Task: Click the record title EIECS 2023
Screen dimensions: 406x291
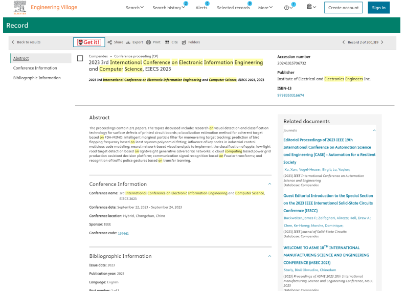Action: (176, 65)
